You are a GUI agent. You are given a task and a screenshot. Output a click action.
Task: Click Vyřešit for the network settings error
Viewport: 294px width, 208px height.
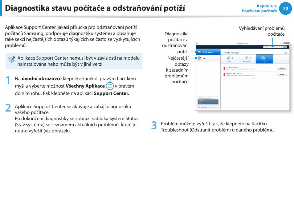(x=282, y=68)
